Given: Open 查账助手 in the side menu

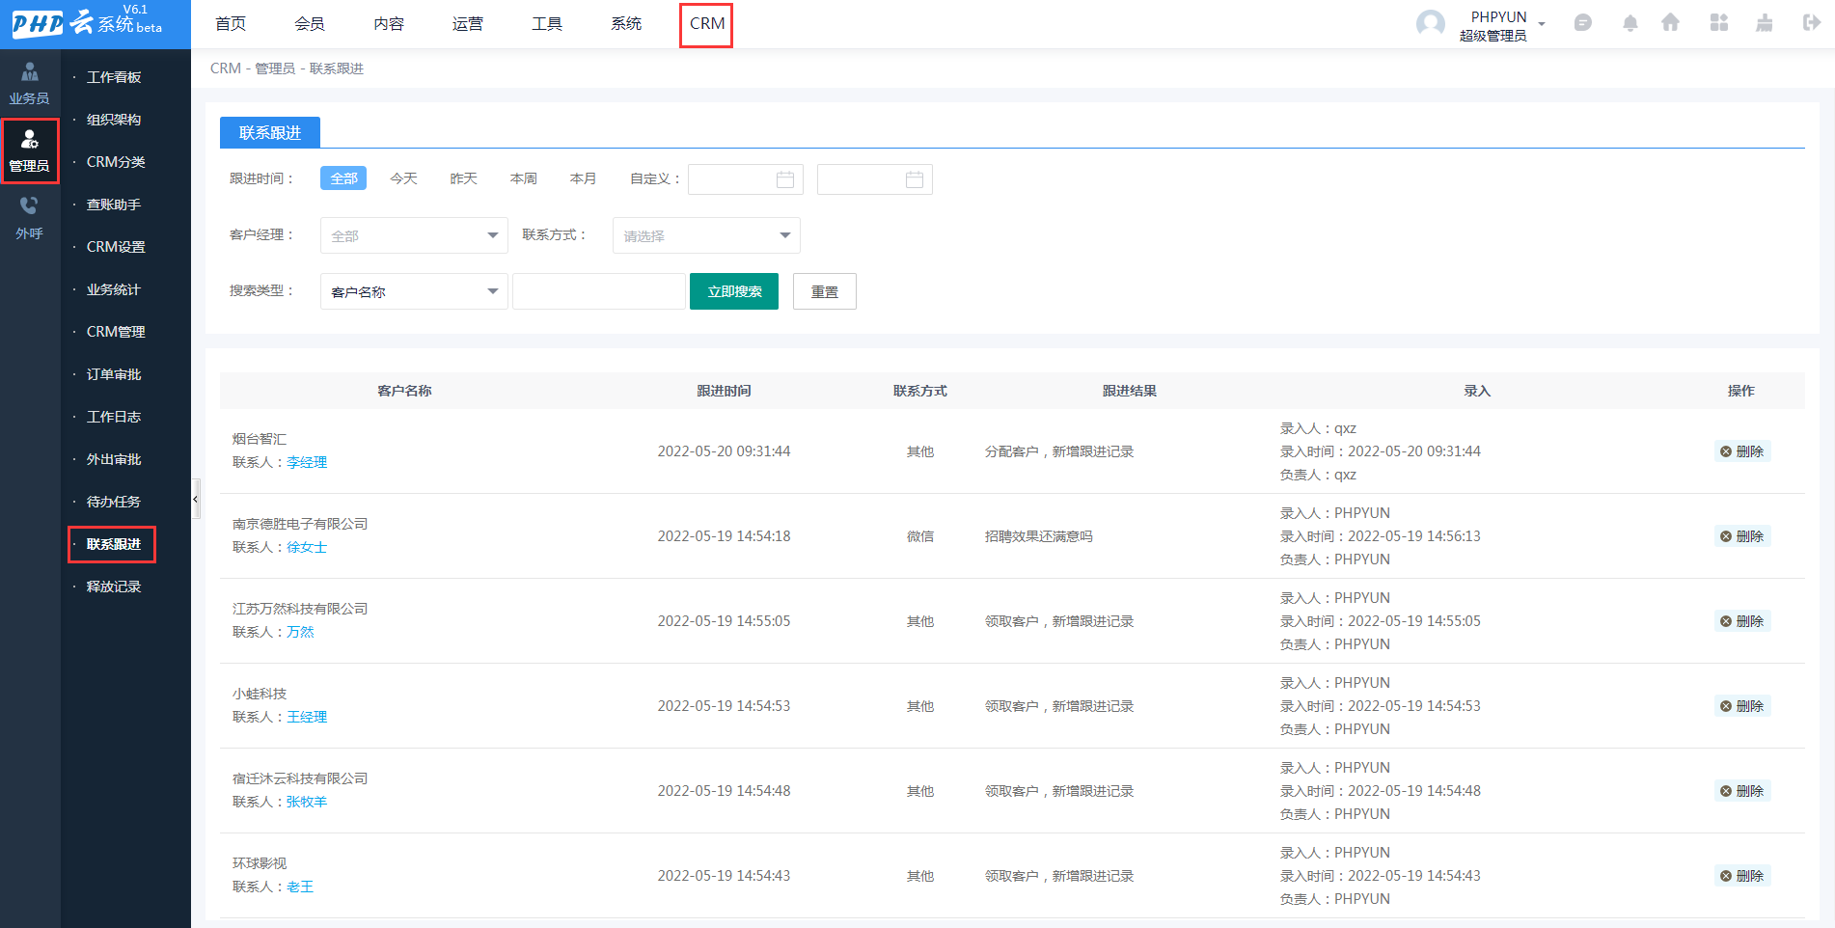Looking at the screenshot, I should tap(114, 205).
